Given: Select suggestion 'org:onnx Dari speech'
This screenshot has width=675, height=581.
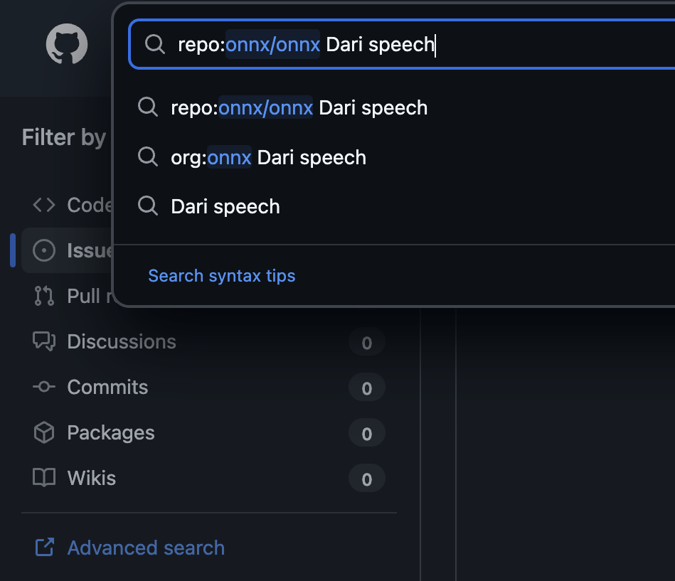Looking at the screenshot, I should pyautogui.click(x=268, y=157).
